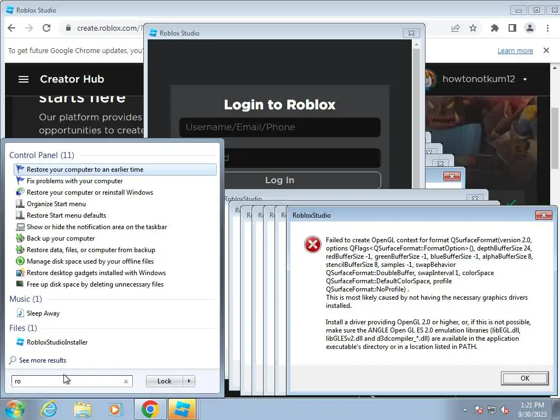Click OK in the RobloxStudio error dialog

524,378
